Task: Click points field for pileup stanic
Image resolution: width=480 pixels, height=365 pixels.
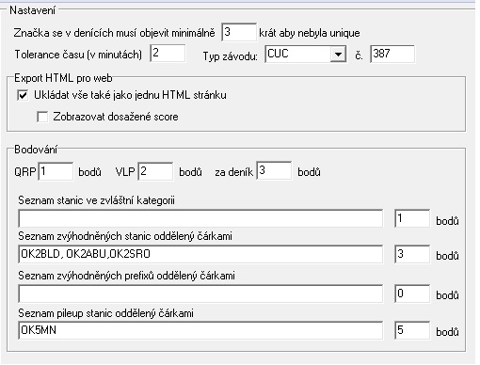Action: pos(412,330)
